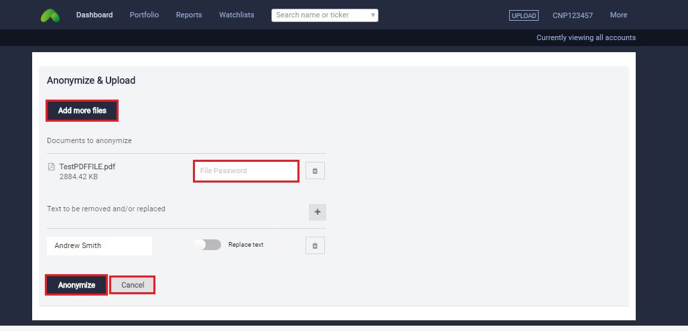Click the UPLOAD button in header
Screen dimensions: 688x331
click(x=524, y=15)
